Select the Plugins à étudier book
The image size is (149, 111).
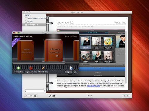(x=54, y=50)
